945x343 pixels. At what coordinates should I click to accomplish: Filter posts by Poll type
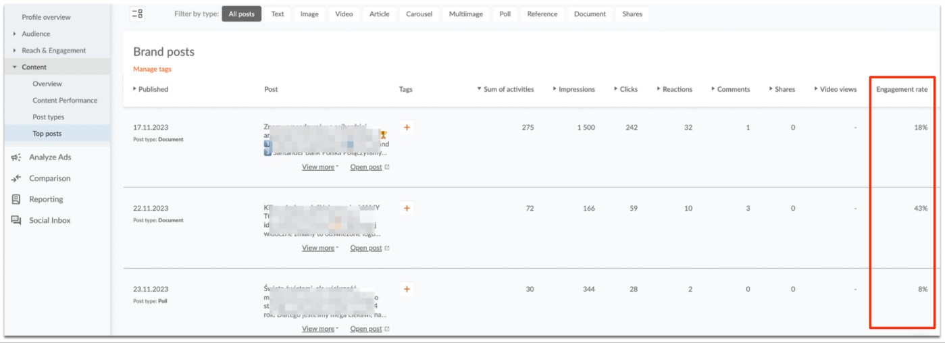(x=505, y=14)
